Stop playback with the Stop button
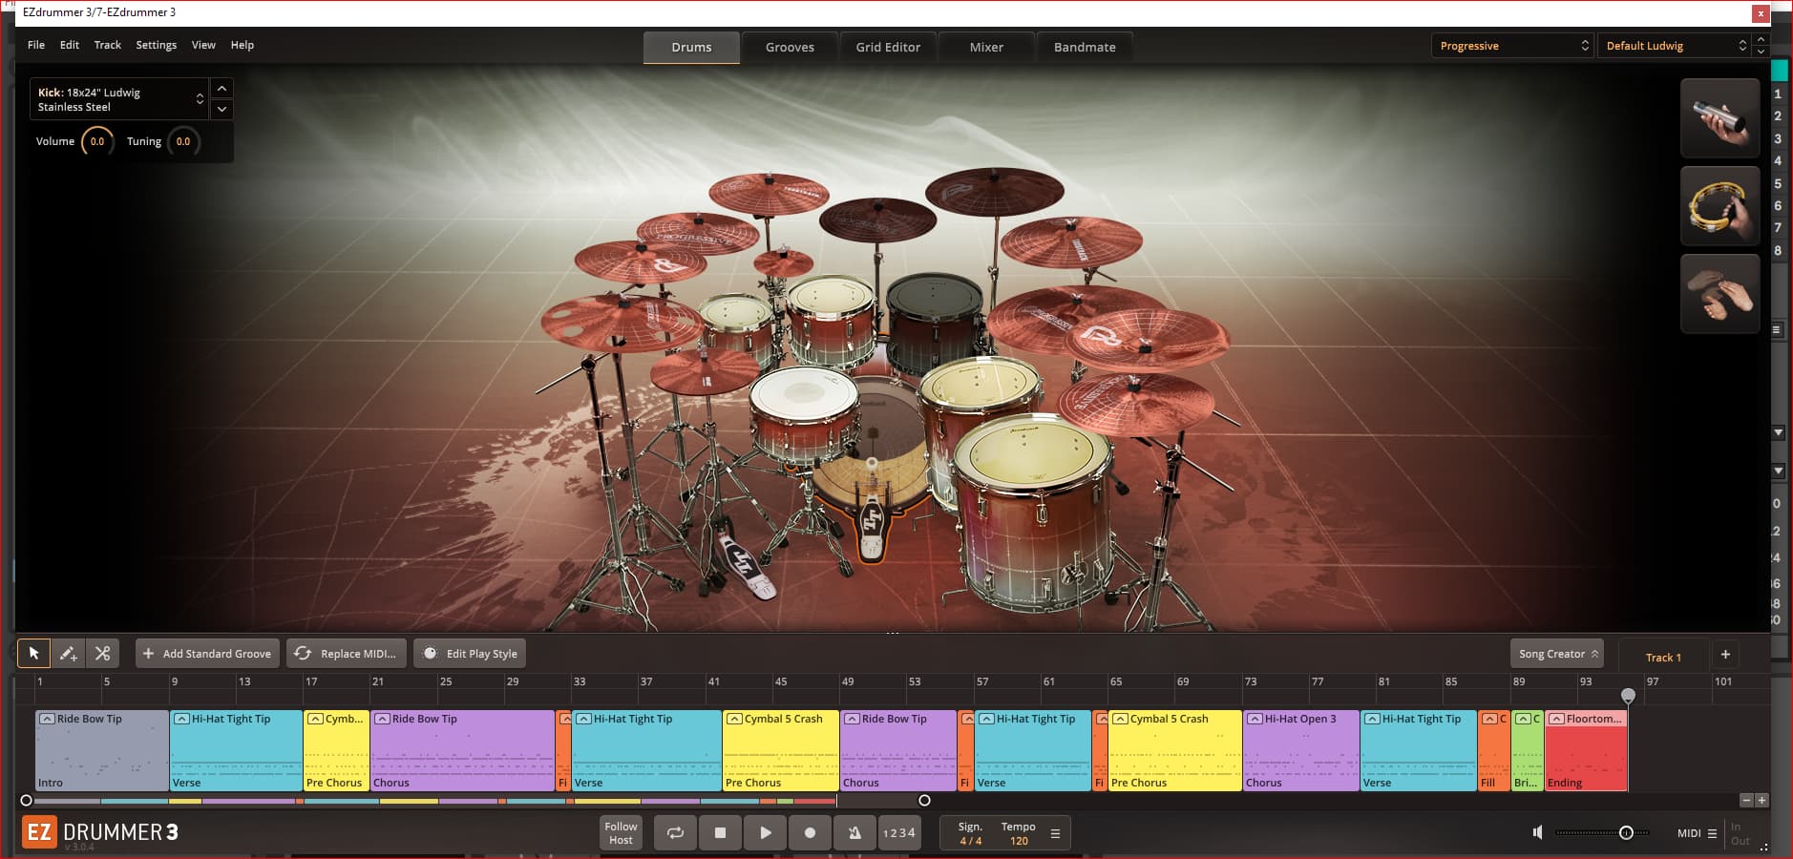 [720, 832]
